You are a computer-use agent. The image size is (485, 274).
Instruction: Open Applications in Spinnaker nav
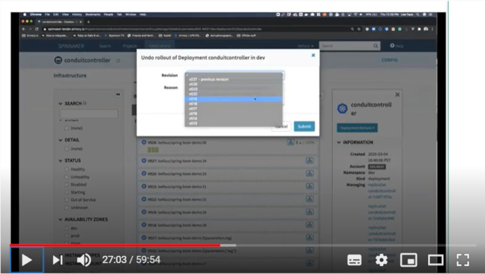click(159, 46)
